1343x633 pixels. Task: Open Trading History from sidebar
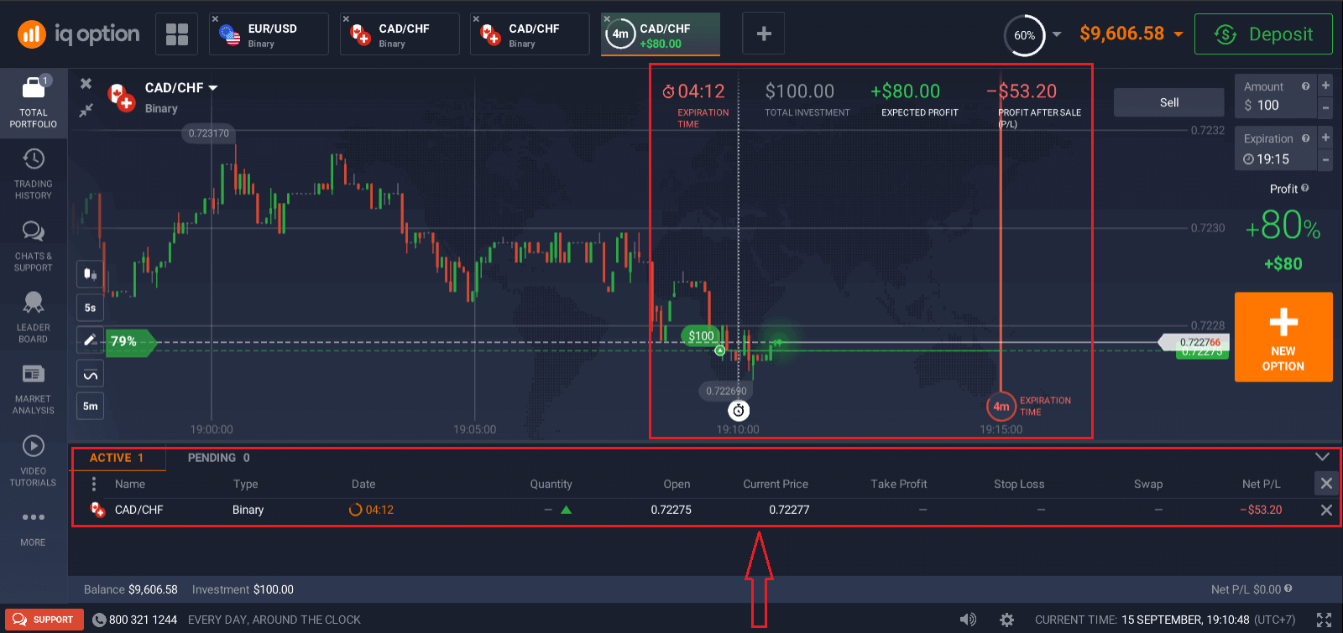tap(34, 174)
